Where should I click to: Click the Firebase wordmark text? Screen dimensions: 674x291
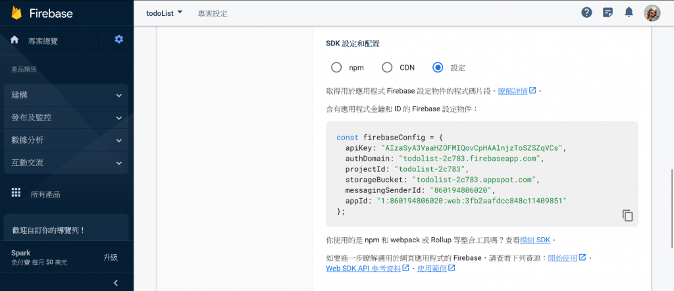[x=51, y=13]
